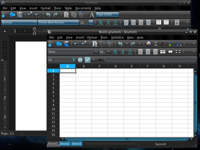
Task: Save the workbook with Gnumeric's floppy icon
Action: point(66,44)
